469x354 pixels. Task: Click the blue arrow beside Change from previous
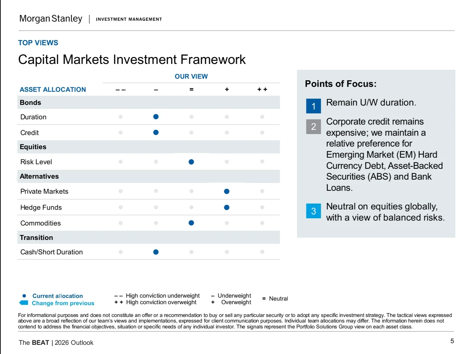pos(24,303)
